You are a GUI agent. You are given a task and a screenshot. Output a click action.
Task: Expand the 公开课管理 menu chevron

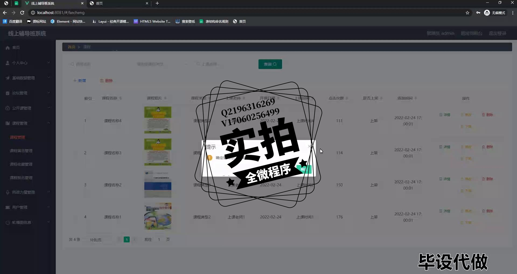coord(49,108)
